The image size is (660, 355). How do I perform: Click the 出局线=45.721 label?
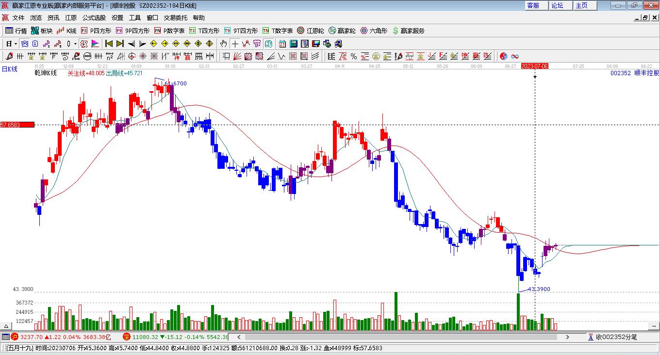[x=124, y=73]
